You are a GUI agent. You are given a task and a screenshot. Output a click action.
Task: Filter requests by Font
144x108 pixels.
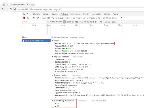click(x=92, y=22)
